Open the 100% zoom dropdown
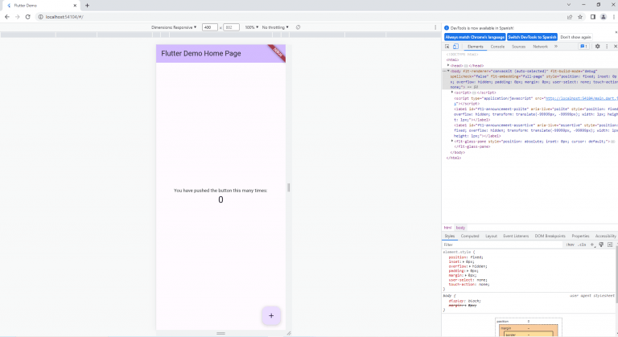The width and height of the screenshot is (618, 337). point(251,27)
